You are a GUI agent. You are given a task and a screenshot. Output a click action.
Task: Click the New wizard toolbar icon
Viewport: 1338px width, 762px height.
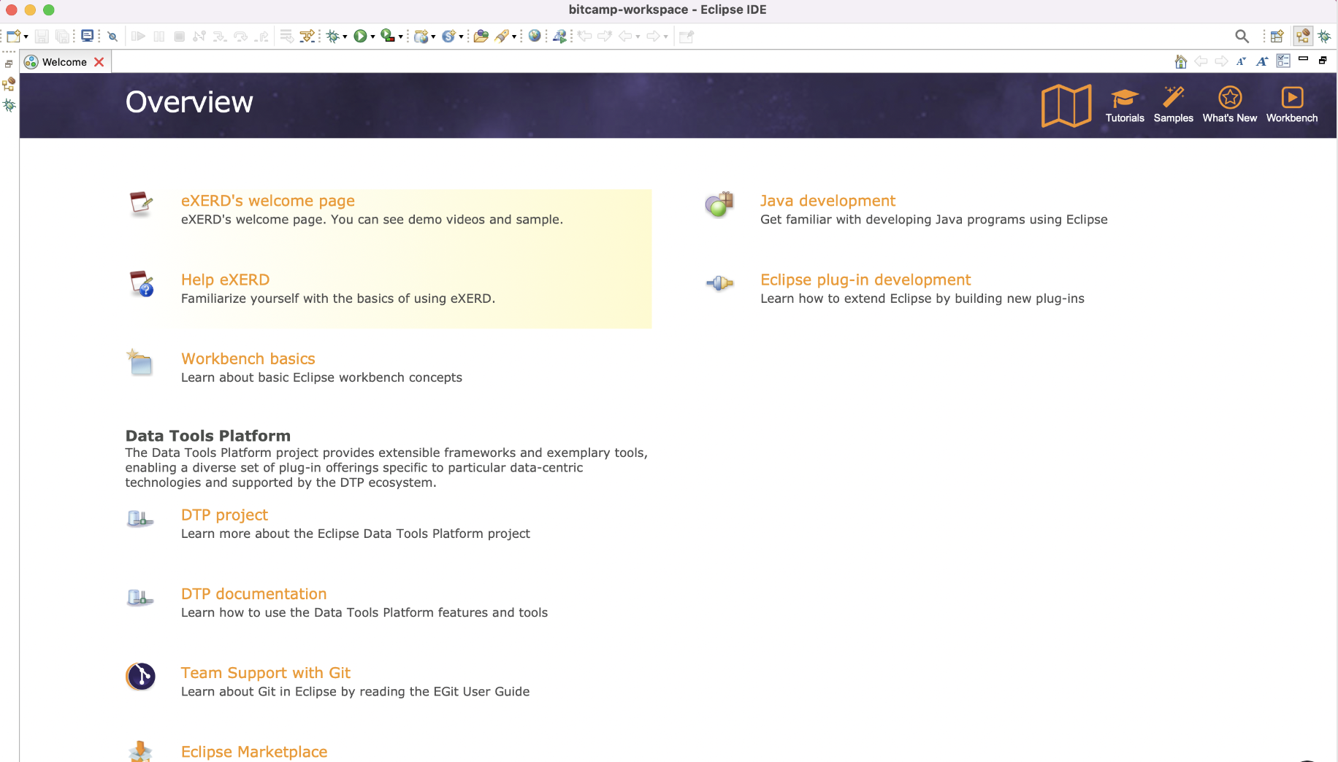(13, 36)
